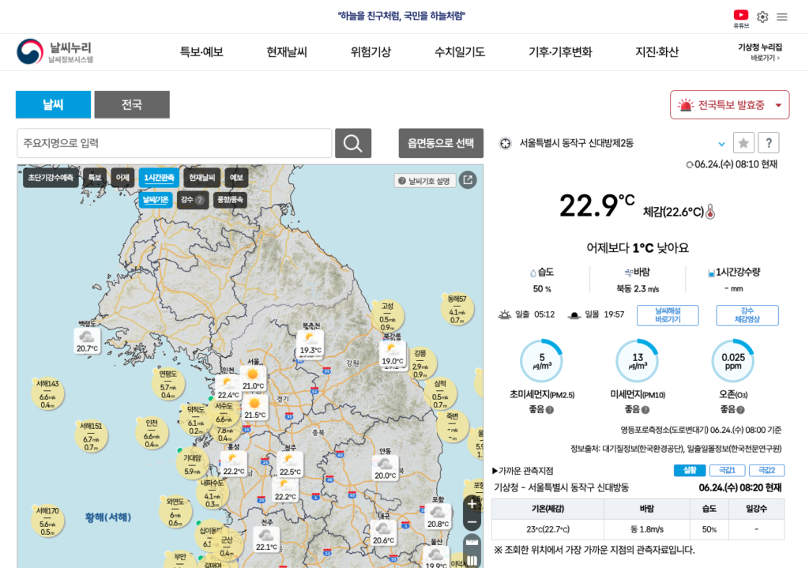Click the map ruler tool icon
This screenshot has height=568, width=809.
coord(472,543)
